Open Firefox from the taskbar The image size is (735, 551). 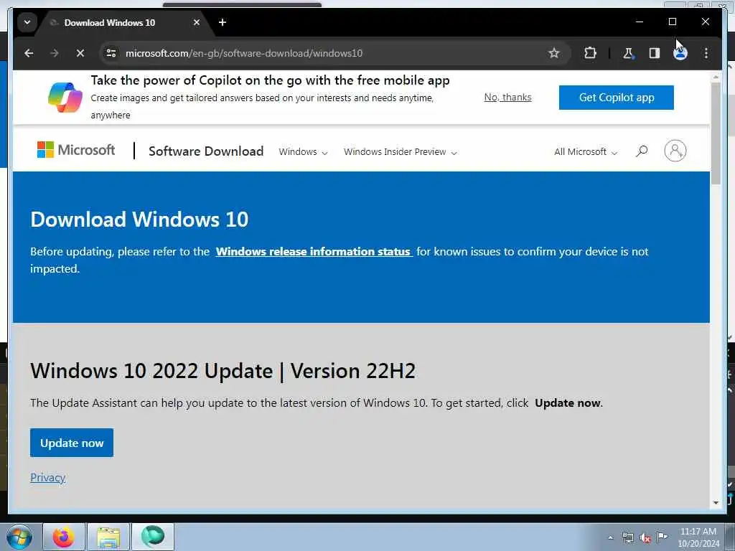64,537
